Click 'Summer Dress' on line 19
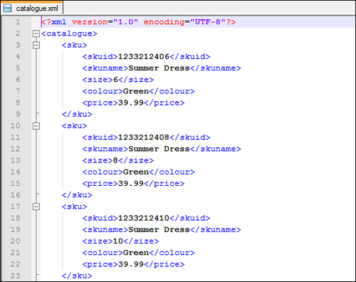 coord(159,229)
